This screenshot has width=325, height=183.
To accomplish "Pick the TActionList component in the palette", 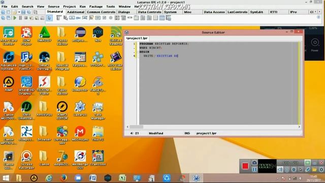I will tap(168, 18).
